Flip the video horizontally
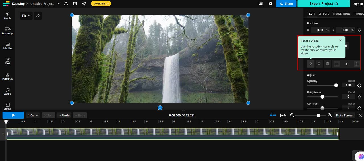This screenshot has width=364, height=161. [x=319, y=64]
